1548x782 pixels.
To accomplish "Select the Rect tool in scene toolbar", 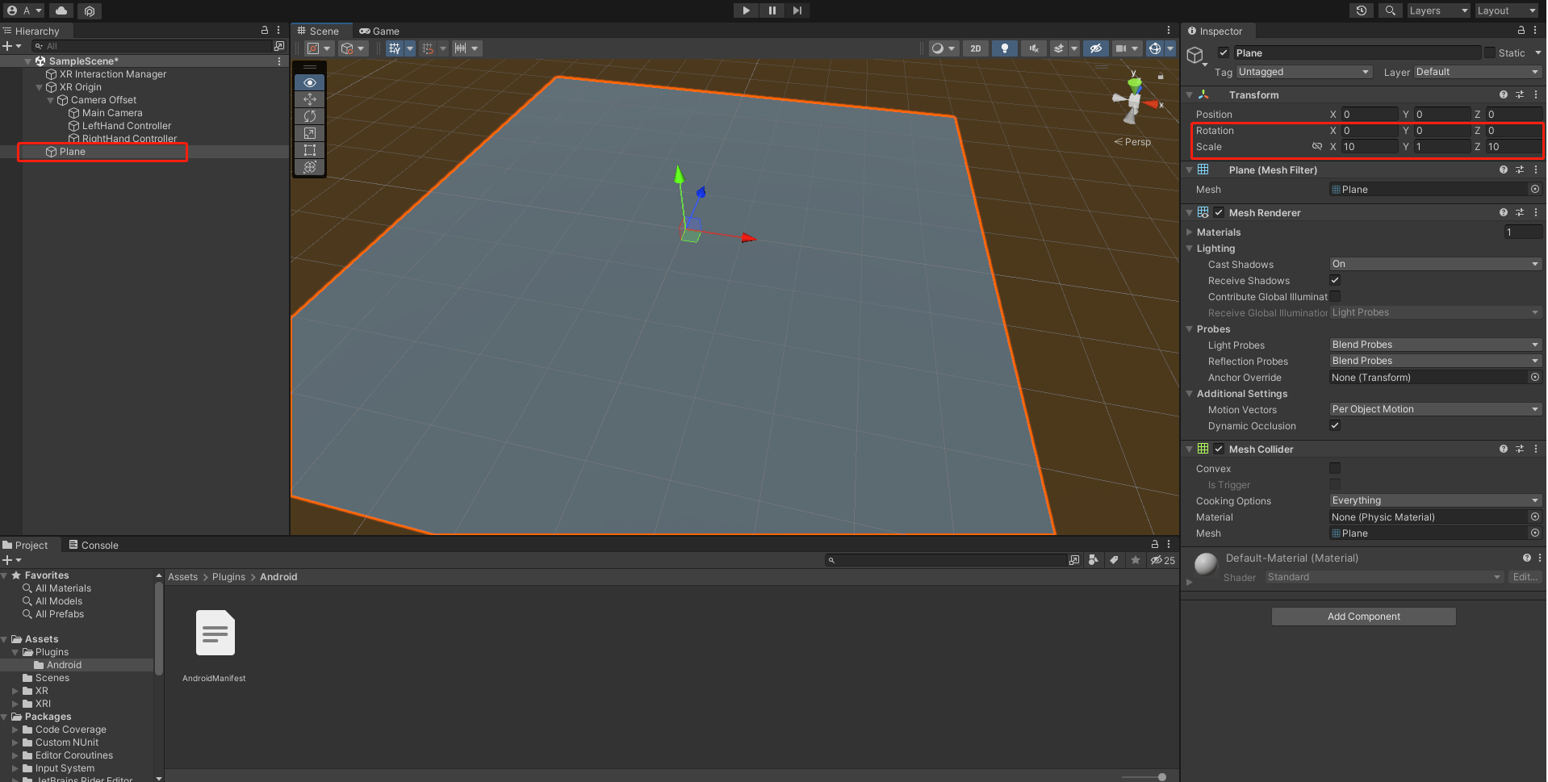I will tap(310, 150).
